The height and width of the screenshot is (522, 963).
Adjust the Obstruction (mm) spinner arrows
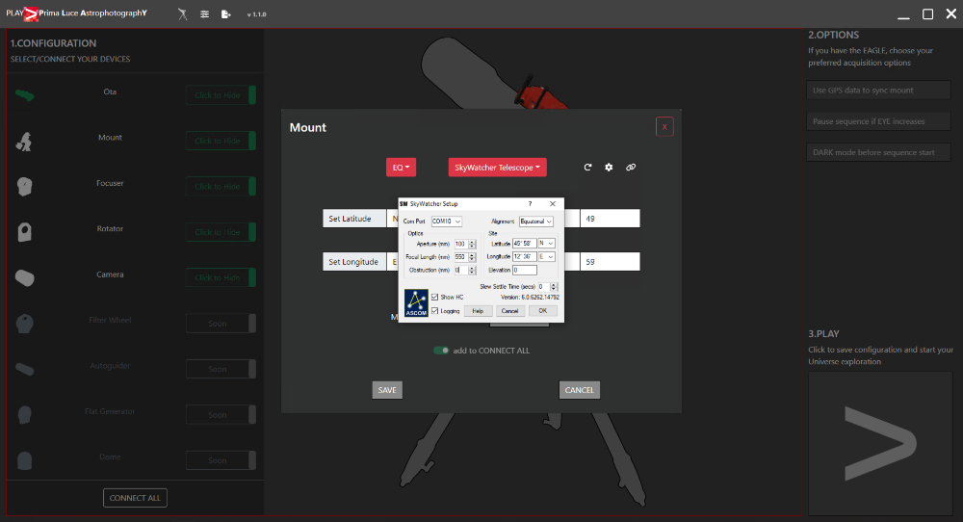[x=472, y=271]
